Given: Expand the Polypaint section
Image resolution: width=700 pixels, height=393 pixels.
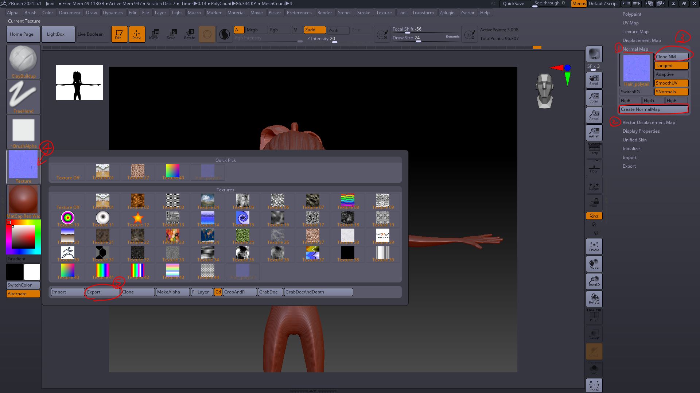Looking at the screenshot, I should tap(632, 14).
